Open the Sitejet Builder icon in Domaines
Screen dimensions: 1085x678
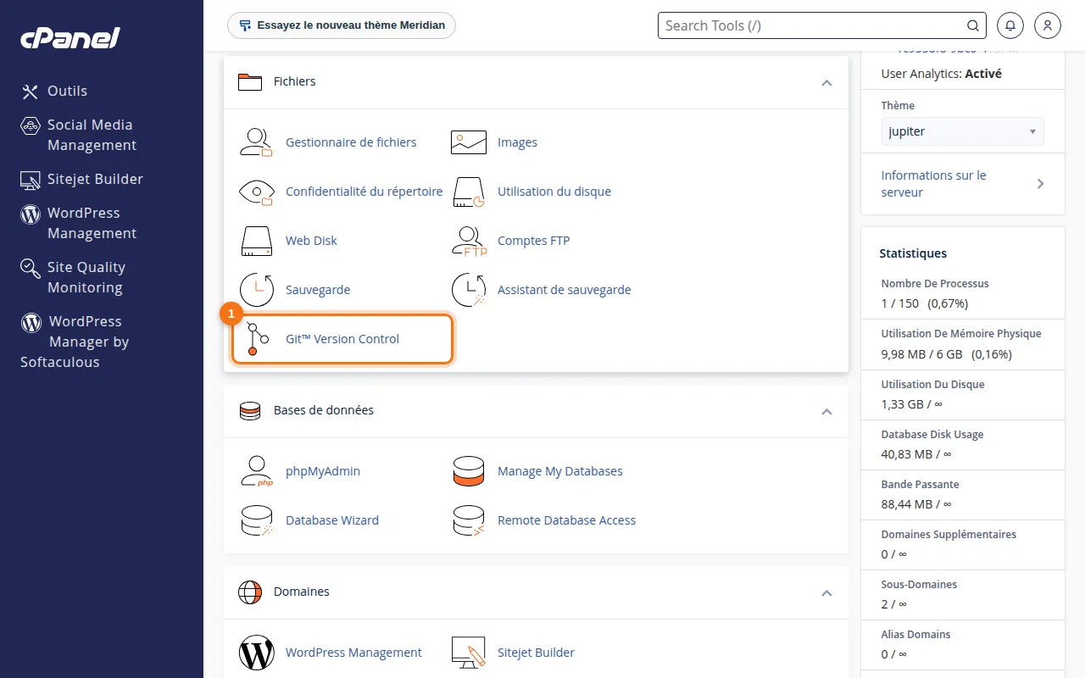point(469,653)
